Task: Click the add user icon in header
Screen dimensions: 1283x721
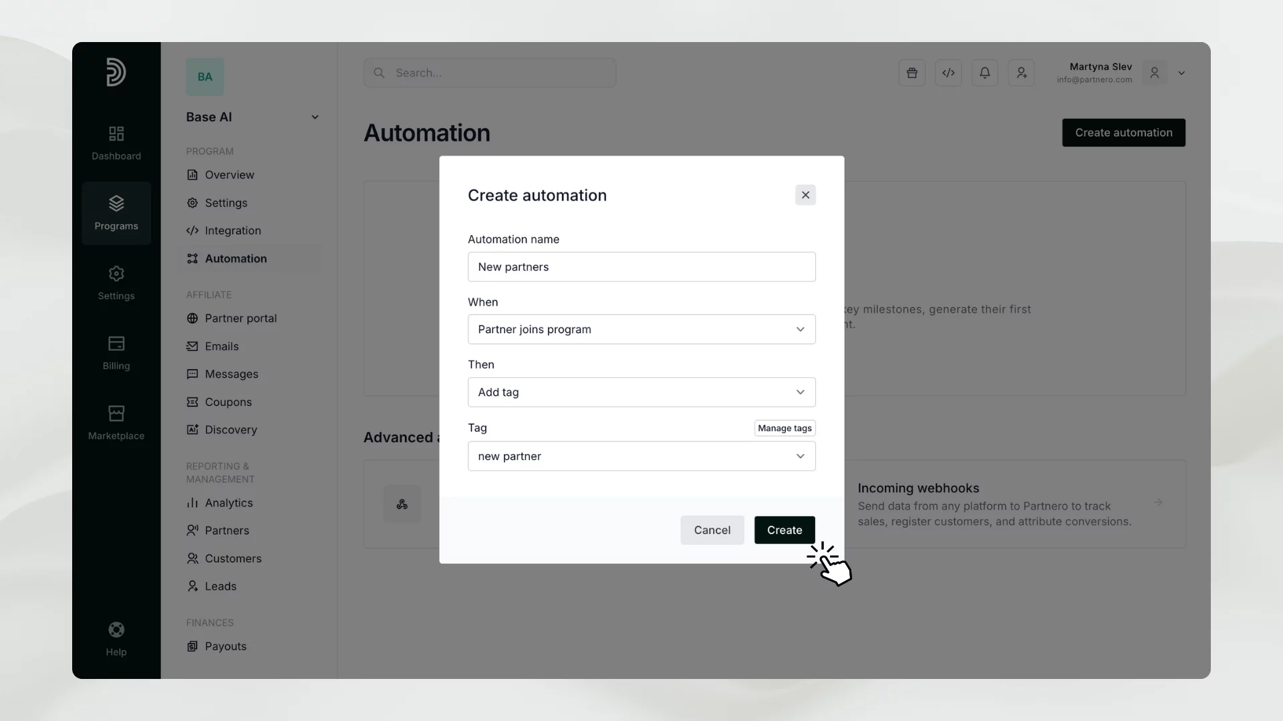Action: [x=1021, y=73]
